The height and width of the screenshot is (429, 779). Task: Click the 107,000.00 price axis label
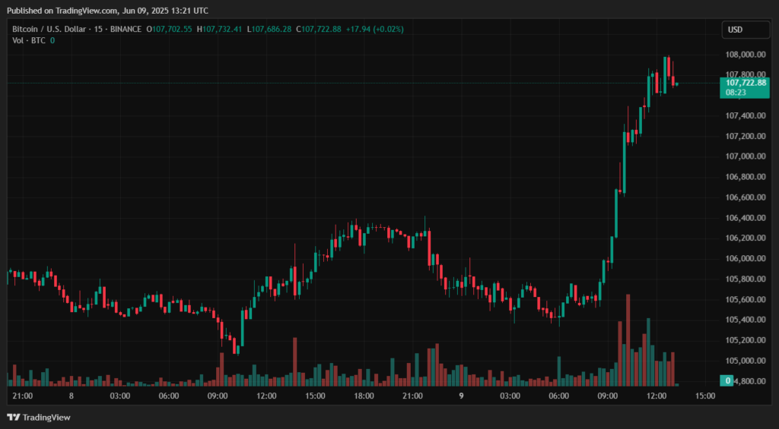tap(745, 156)
